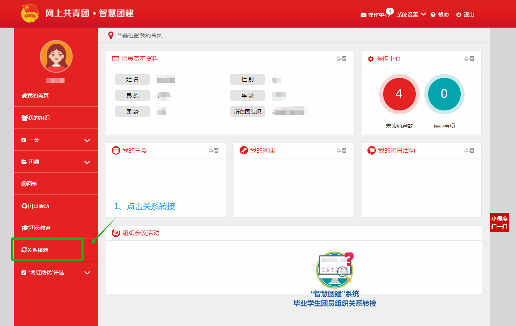The image size is (516, 326).
Task: Click the teal circle showing 0 pending items
Action: (x=444, y=94)
